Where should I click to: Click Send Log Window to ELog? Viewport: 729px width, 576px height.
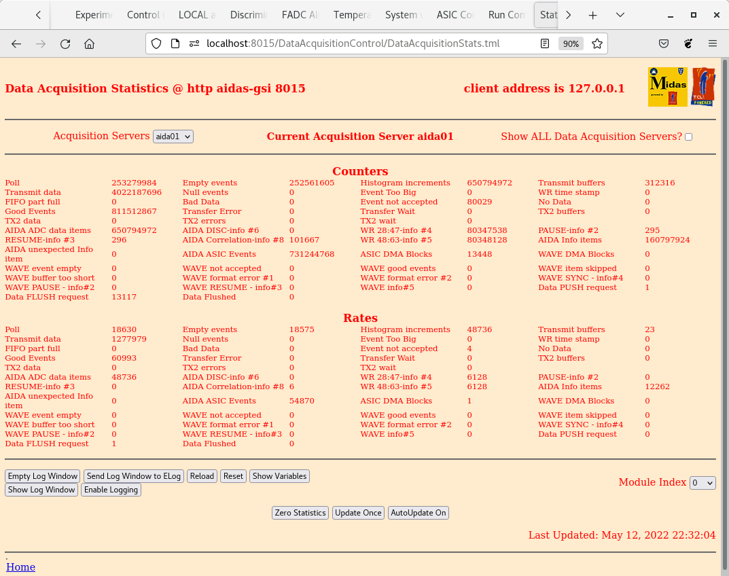pyautogui.click(x=133, y=476)
